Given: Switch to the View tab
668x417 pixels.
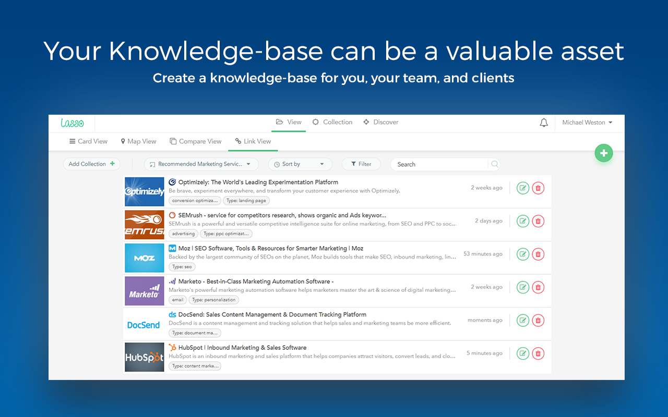Looking at the screenshot, I should pos(289,122).
